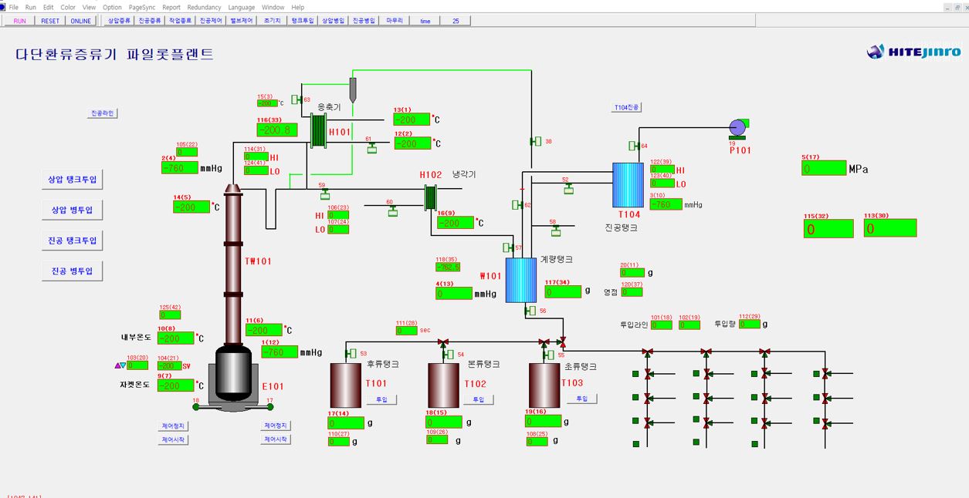This screenshot has width=969, height=498.
Task: Open the Redundancy menu
Action: click(x=204, y=7)
